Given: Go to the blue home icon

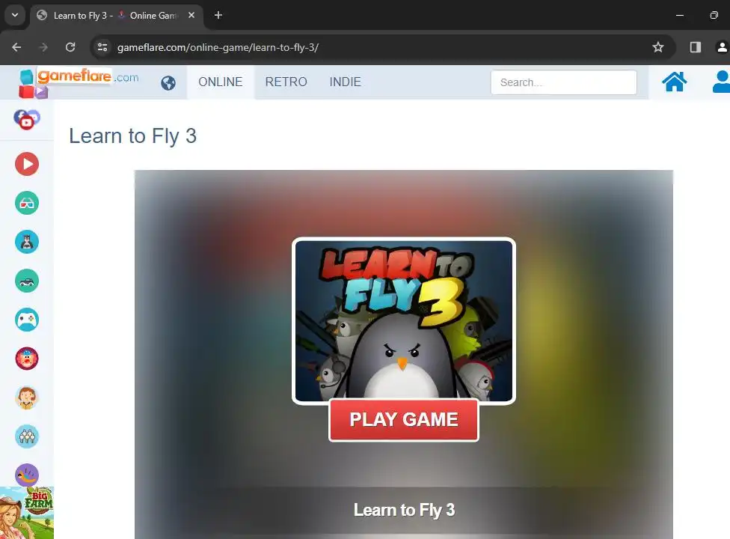Looking at the screenshot, I should [x=674, y=82].
